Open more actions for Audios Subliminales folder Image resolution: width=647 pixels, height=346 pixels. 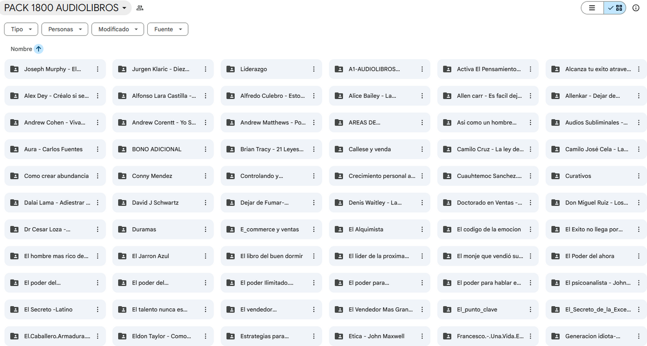639,122
